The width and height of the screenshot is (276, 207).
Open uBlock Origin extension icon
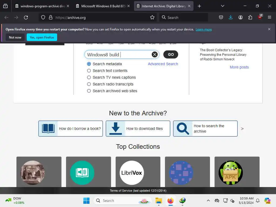pyautogui.click(x=260, y=17)
